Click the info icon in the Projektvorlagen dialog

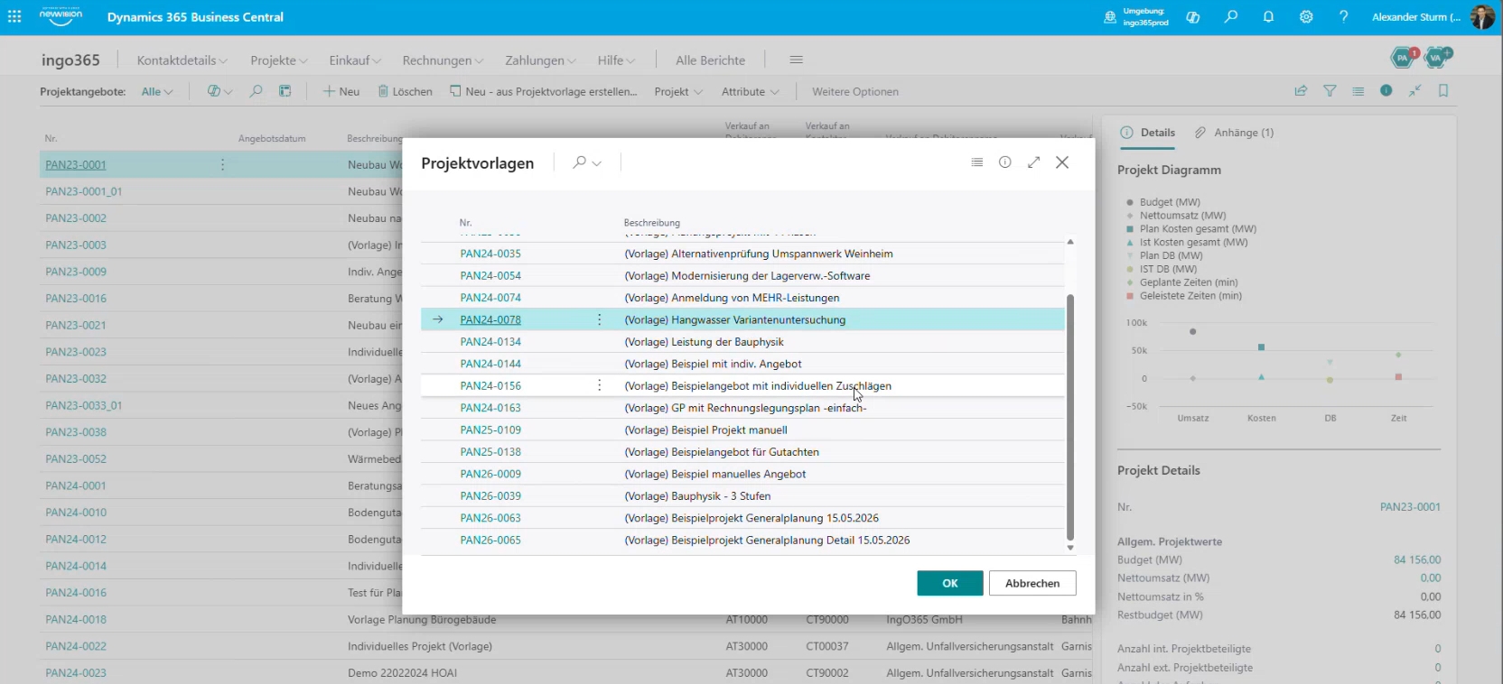tap(1005, 162)
